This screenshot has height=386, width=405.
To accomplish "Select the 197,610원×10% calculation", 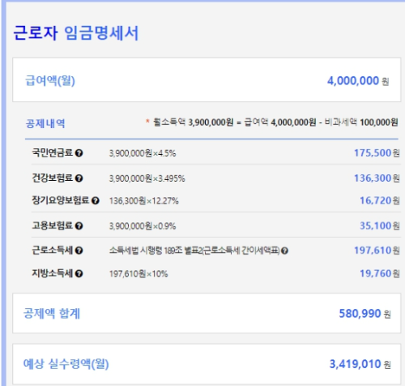I will pyautogui.click(x=139, y=274).
